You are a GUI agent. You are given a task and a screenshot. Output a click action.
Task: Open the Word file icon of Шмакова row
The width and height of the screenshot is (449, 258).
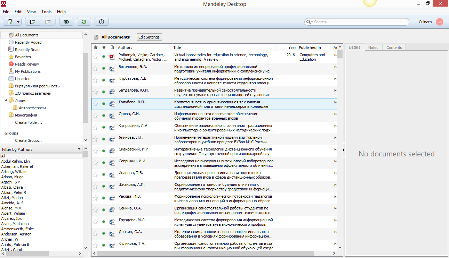pos(112,187)
